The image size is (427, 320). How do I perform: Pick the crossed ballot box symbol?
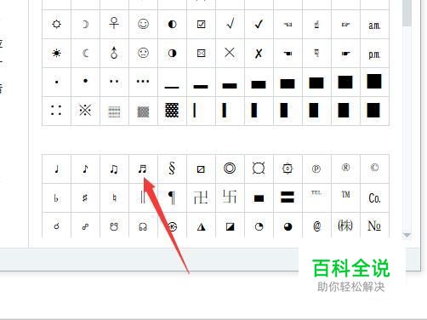[x=201, y=53]
